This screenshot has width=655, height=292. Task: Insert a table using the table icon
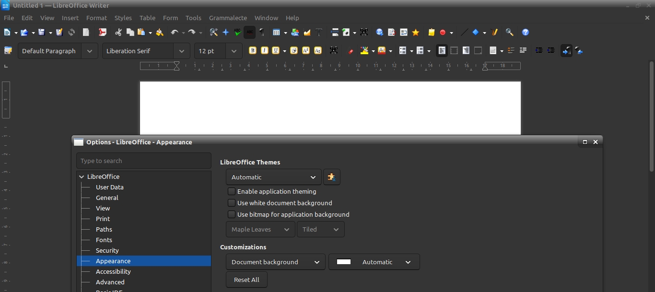pos(277,32)
